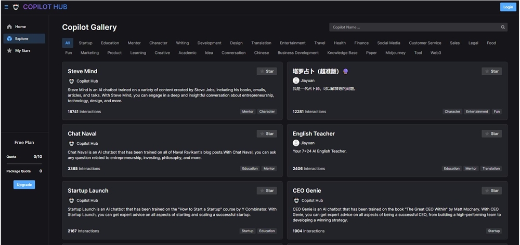Click Mentor tag on Steve Mind card
Image resolution: width=520 pixels, height=245 pixels.
click(x=248, y=112)
